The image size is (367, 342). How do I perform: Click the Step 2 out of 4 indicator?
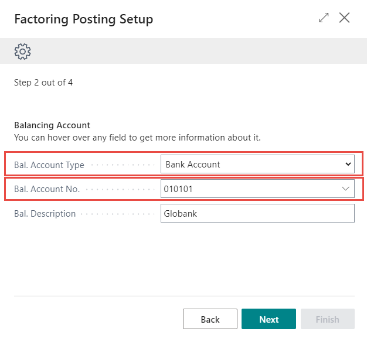(43, 83)
